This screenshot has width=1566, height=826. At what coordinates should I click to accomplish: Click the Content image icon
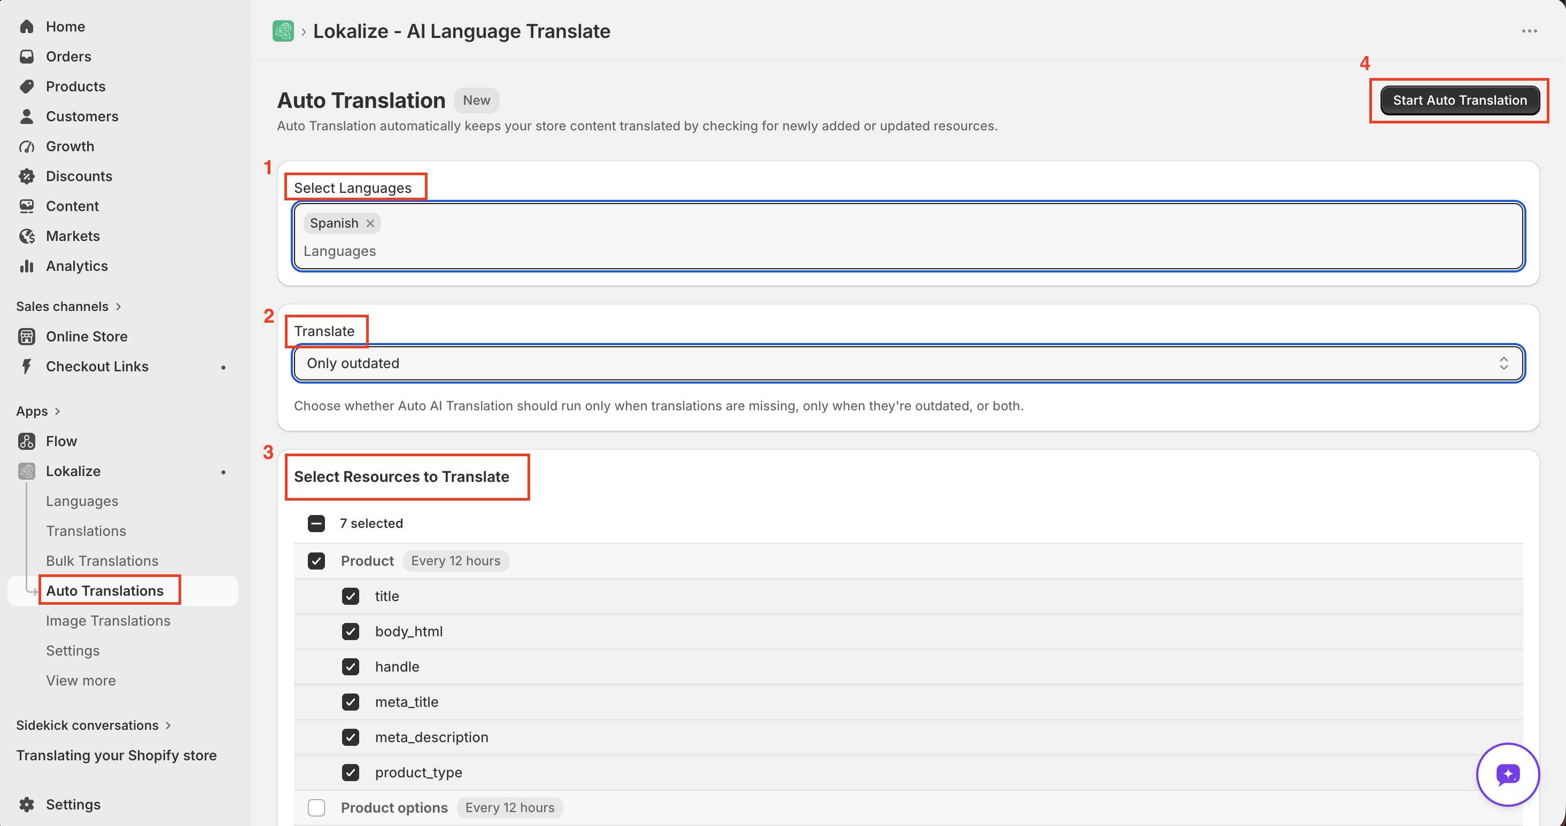click(x=26, y=206)
